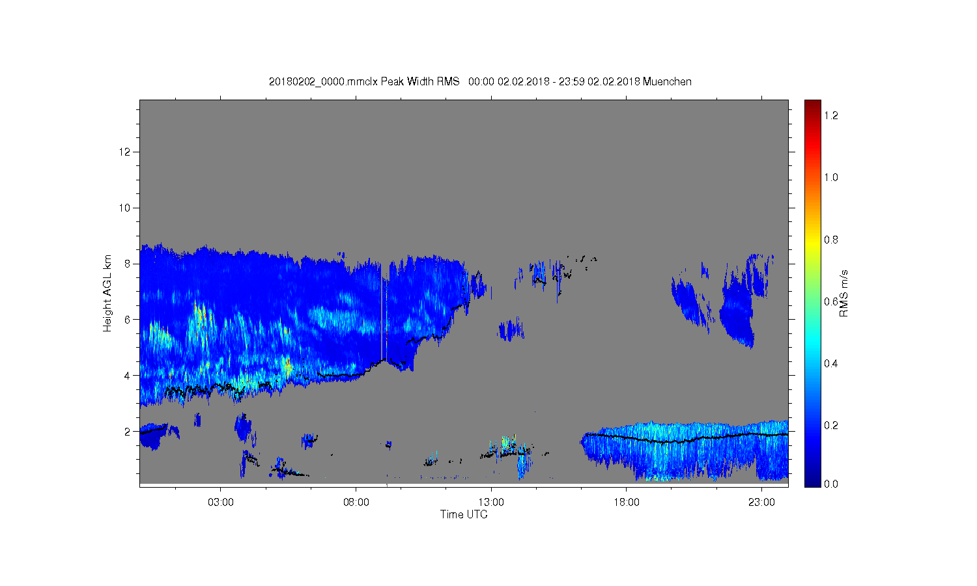Click the height tick label 6
977x586 pixels.
pos(128,319)
